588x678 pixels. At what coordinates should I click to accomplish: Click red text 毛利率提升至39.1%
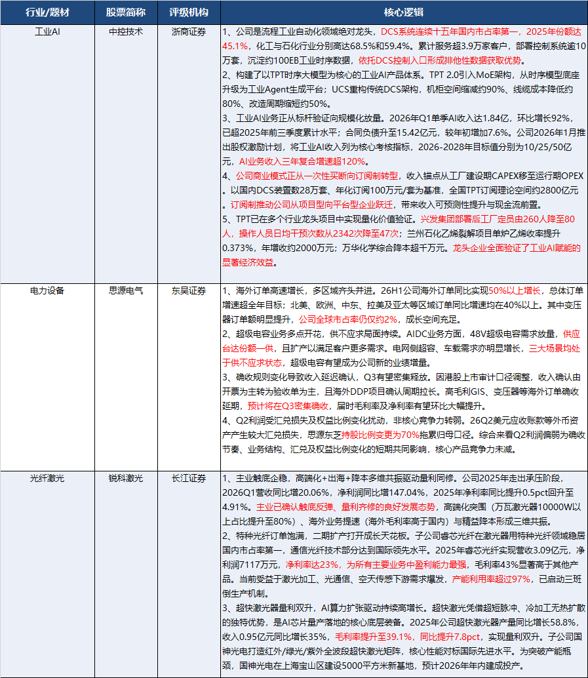coord(374,637)
